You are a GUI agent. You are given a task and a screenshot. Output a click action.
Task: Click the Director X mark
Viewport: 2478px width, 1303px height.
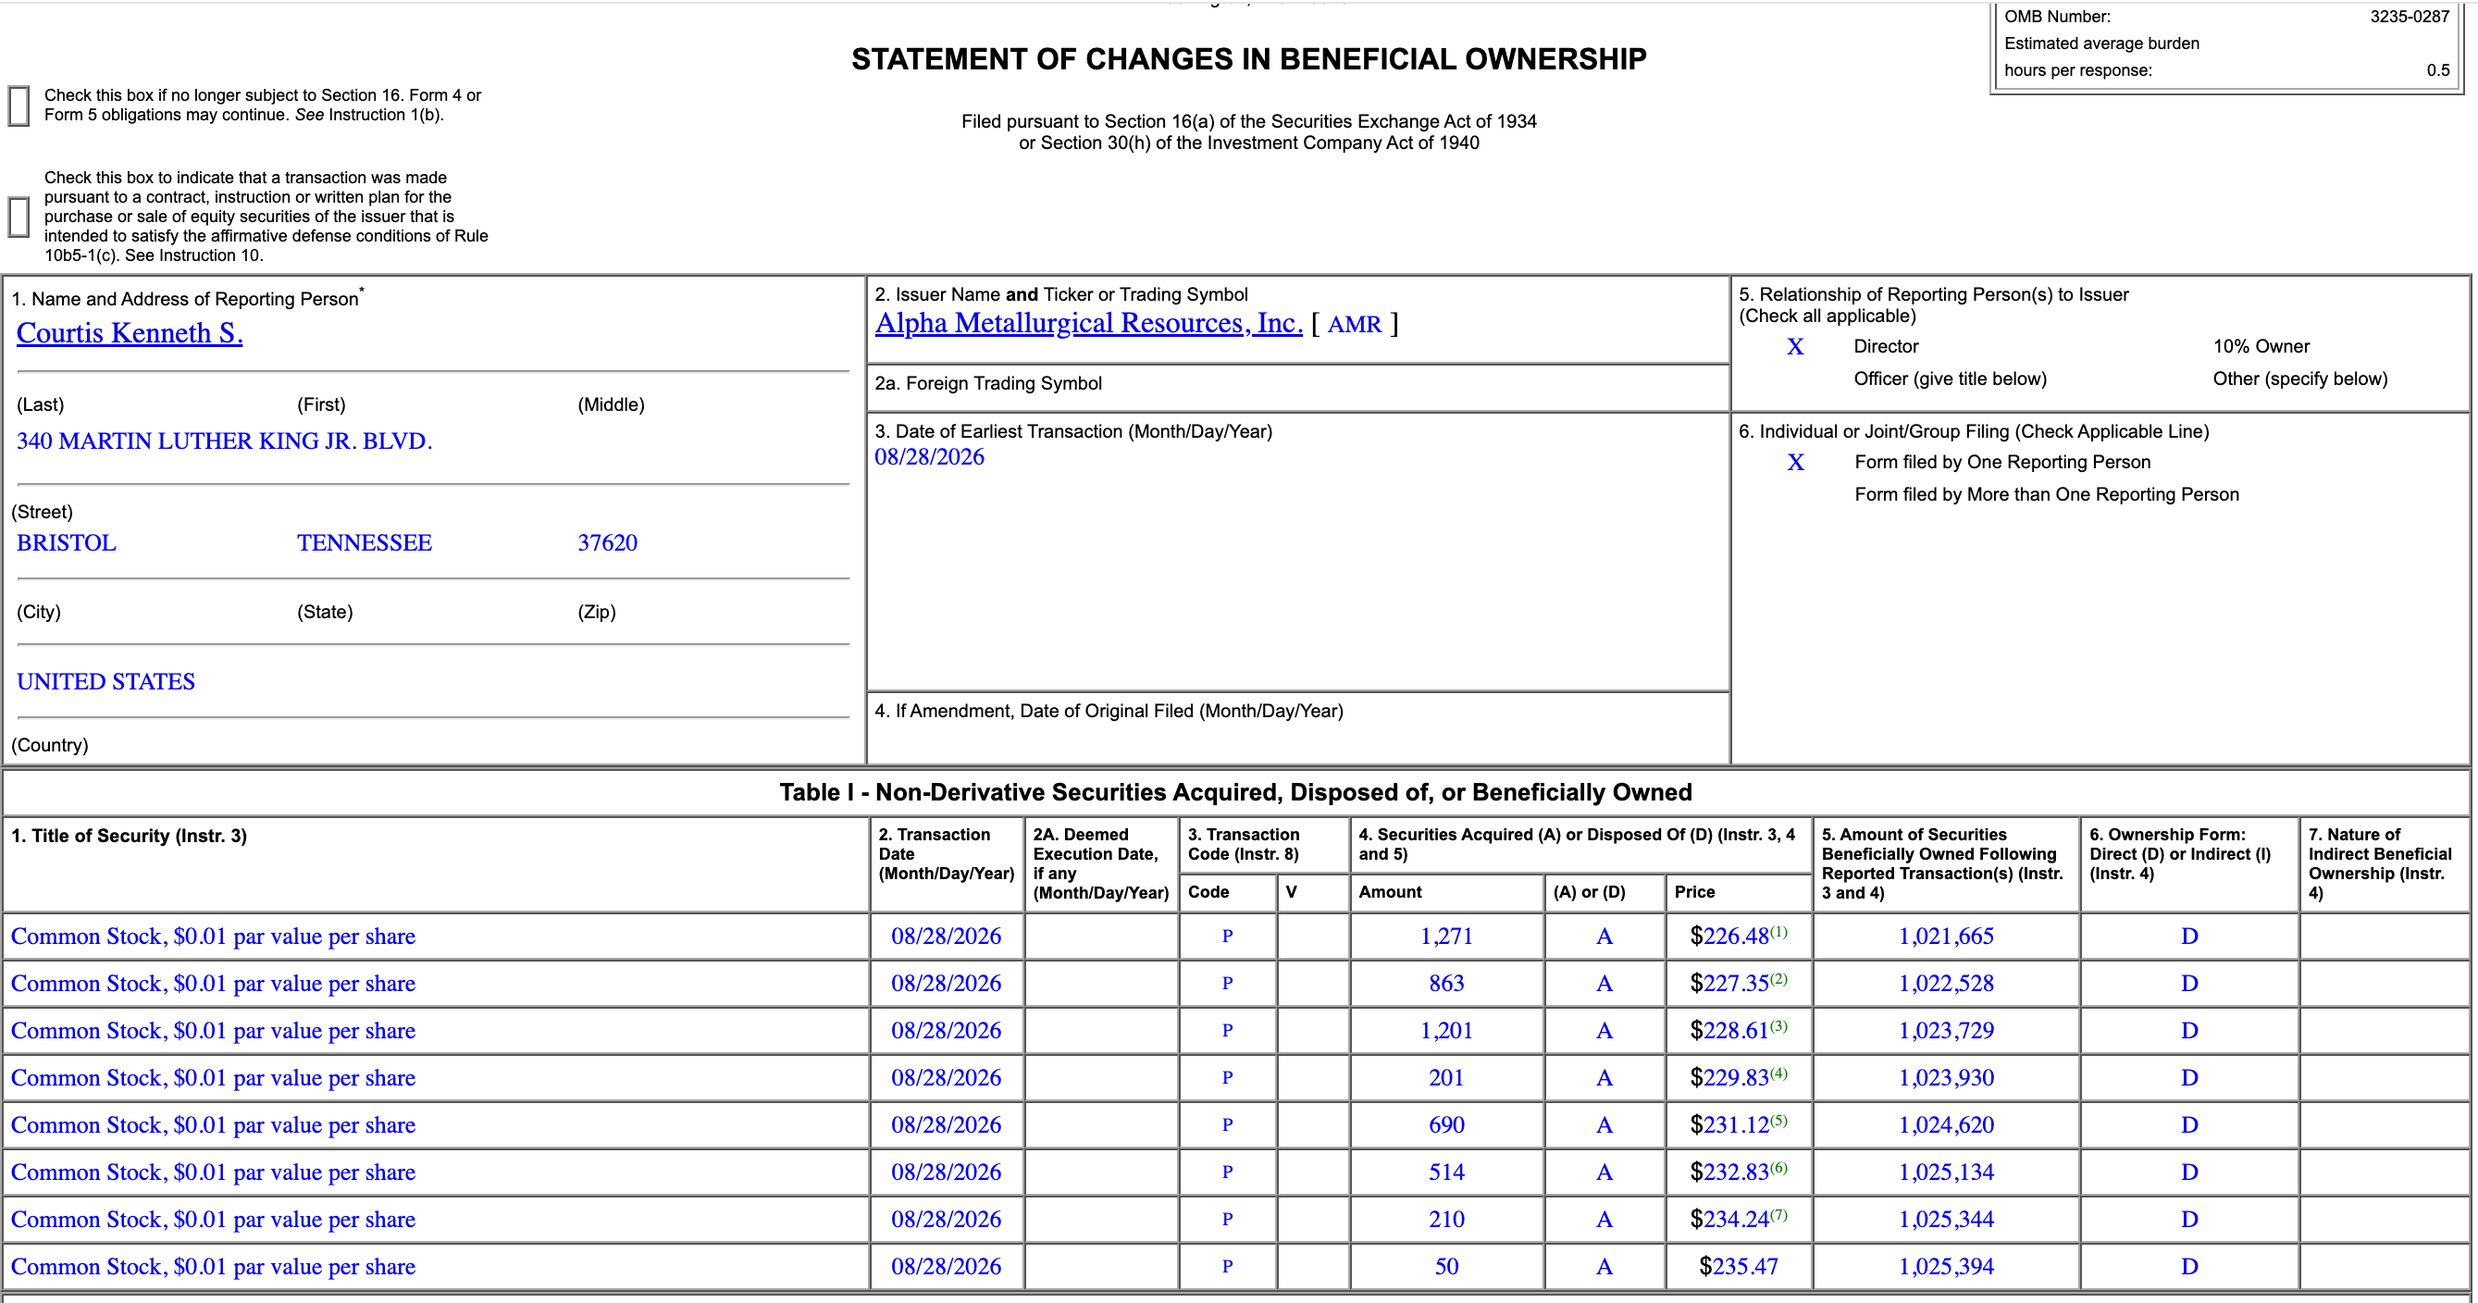click(1795, 347)
